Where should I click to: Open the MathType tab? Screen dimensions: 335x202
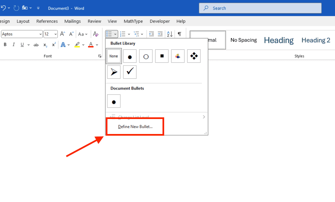point(133,21)
